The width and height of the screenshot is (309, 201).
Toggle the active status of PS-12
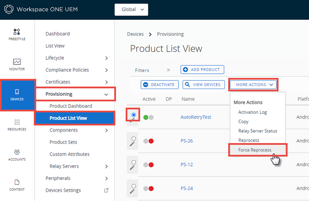tap(148, 165)
